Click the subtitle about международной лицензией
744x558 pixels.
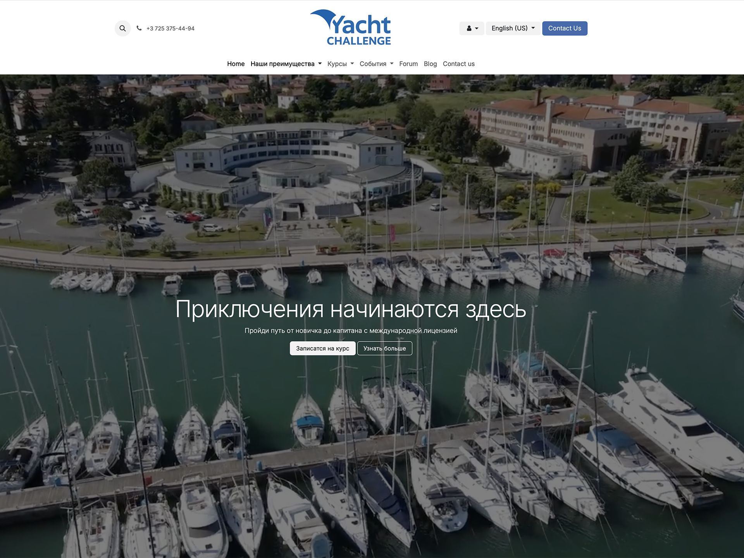click(x=351, y=331)
